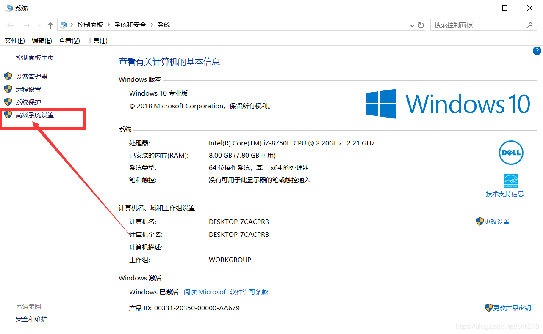543x334 pixels.
Task: Click the "系统类型:" label
Action: coord(143,167)
